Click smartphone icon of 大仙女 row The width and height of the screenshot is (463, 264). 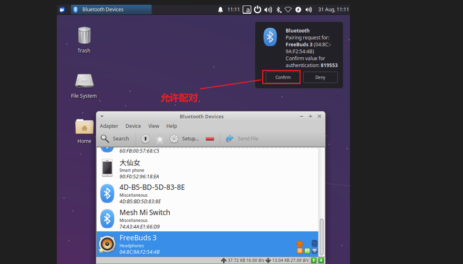coord(107,168)
